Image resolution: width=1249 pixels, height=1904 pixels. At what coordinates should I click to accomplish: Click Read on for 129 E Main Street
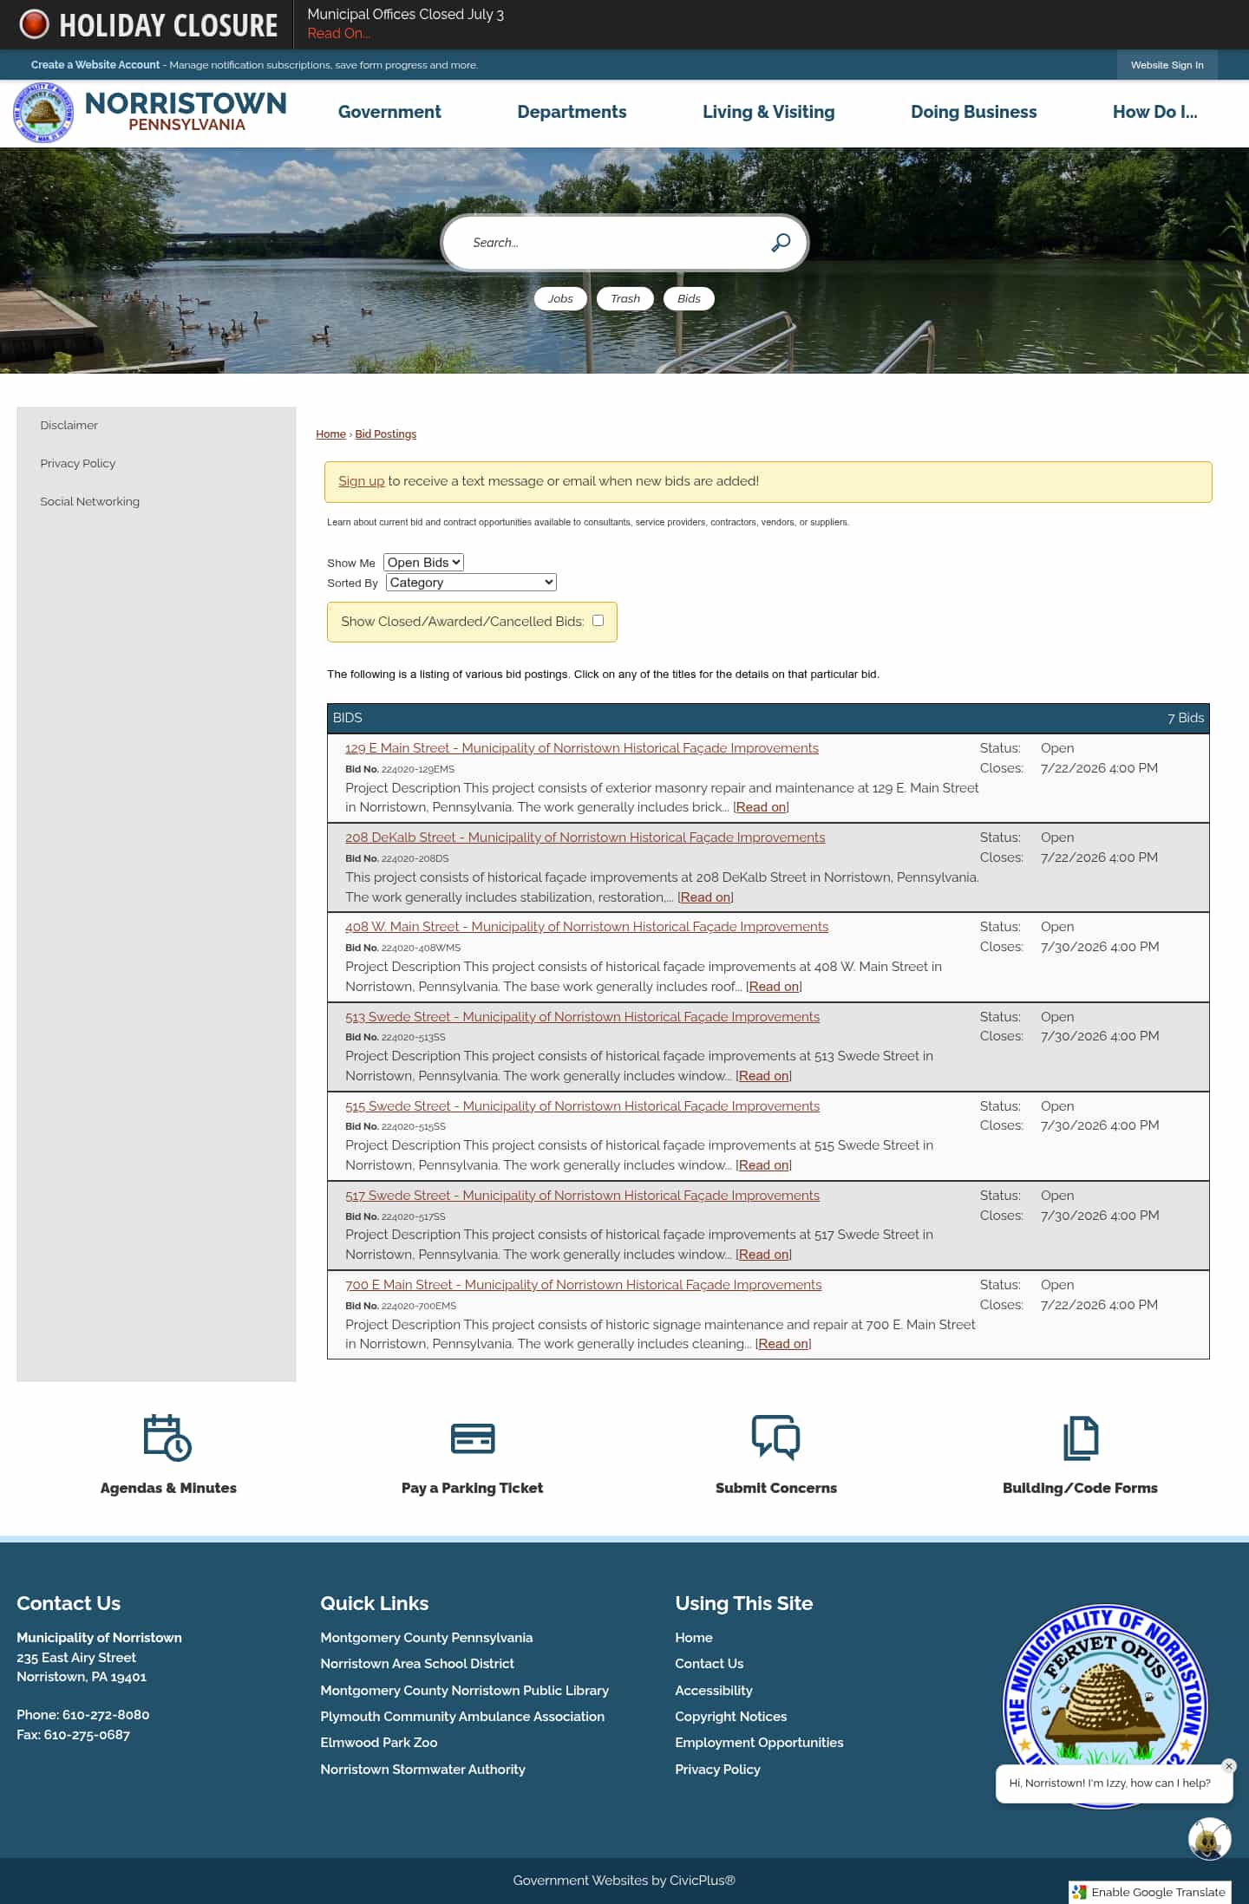(x=761, y=807)
